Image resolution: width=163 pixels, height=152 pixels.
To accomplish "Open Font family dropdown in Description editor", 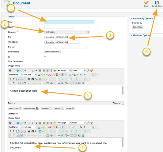I will [15, 127].
